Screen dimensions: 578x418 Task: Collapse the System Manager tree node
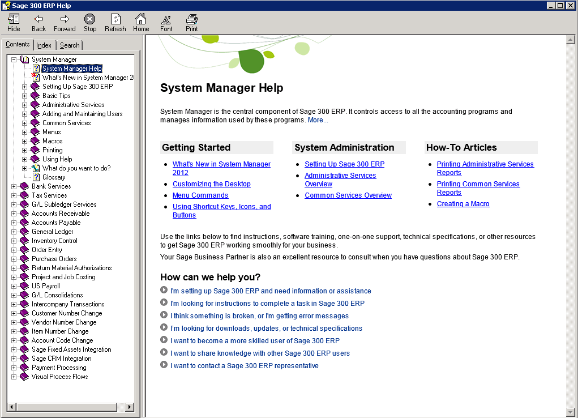(14, 59)
